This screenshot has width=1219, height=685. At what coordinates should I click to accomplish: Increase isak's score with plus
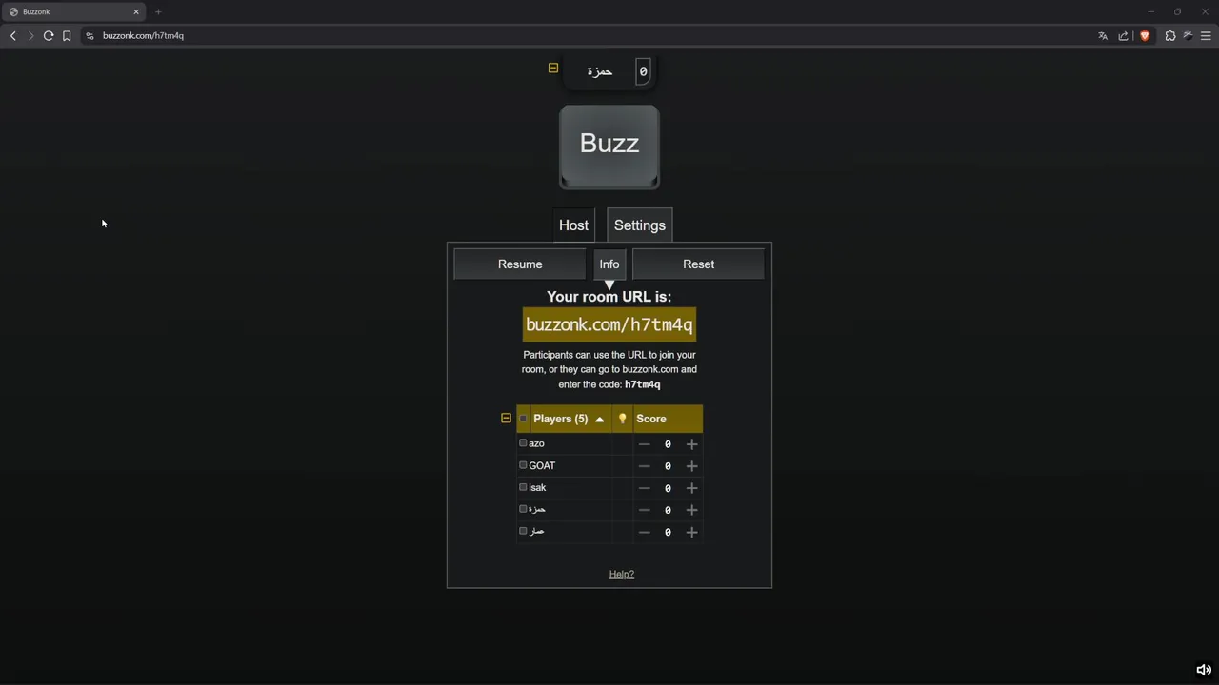pyautogui.click(x=692, y=488)
